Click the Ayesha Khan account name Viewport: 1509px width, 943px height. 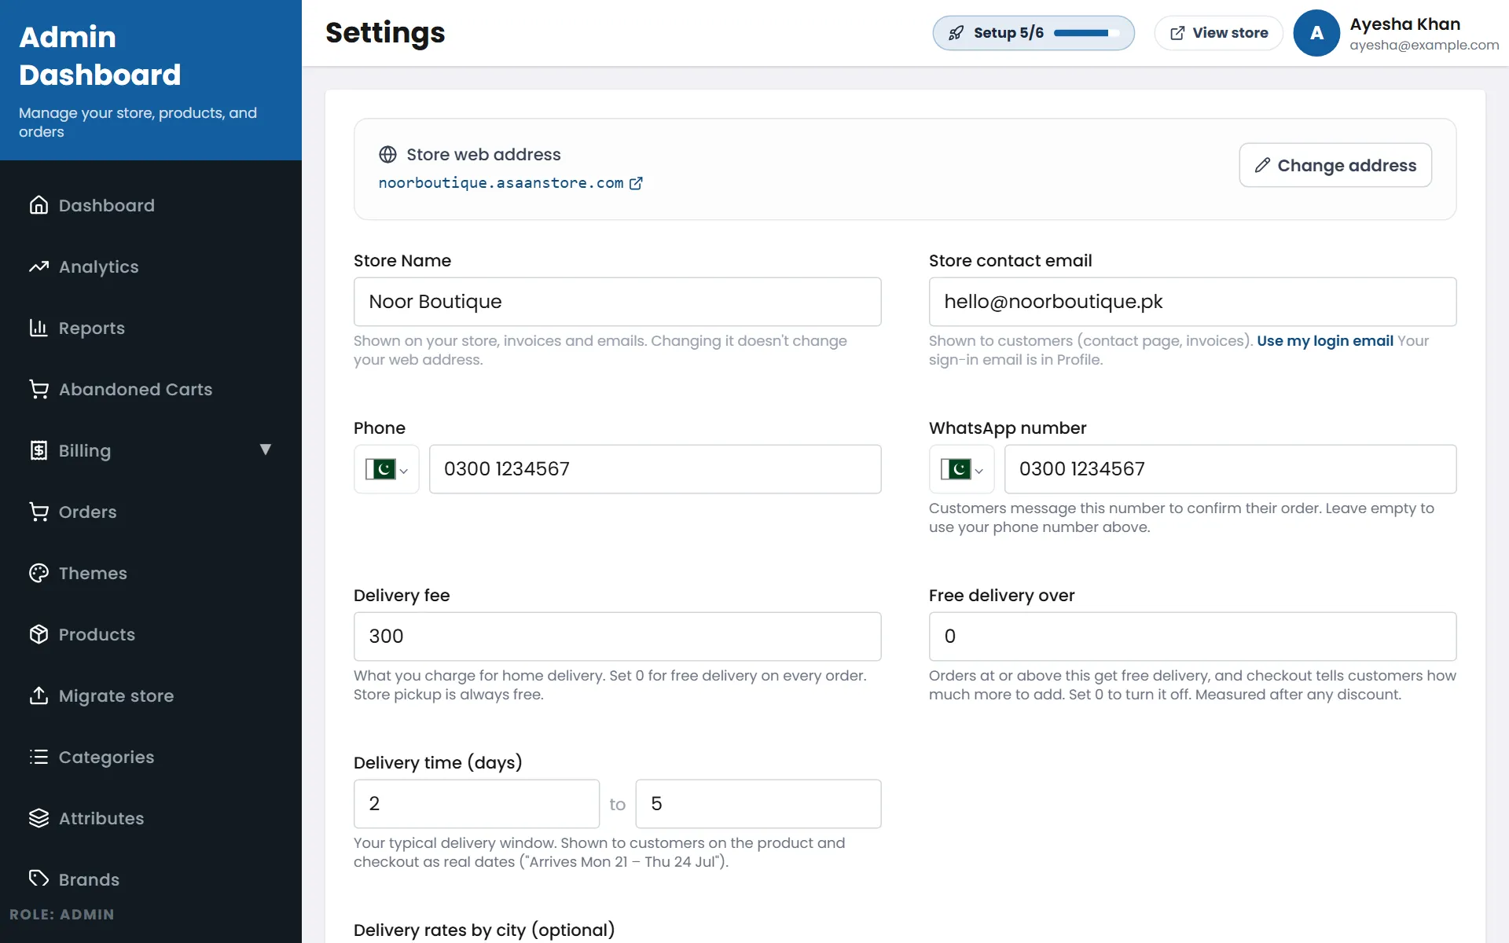click(x=1404, y=24)
